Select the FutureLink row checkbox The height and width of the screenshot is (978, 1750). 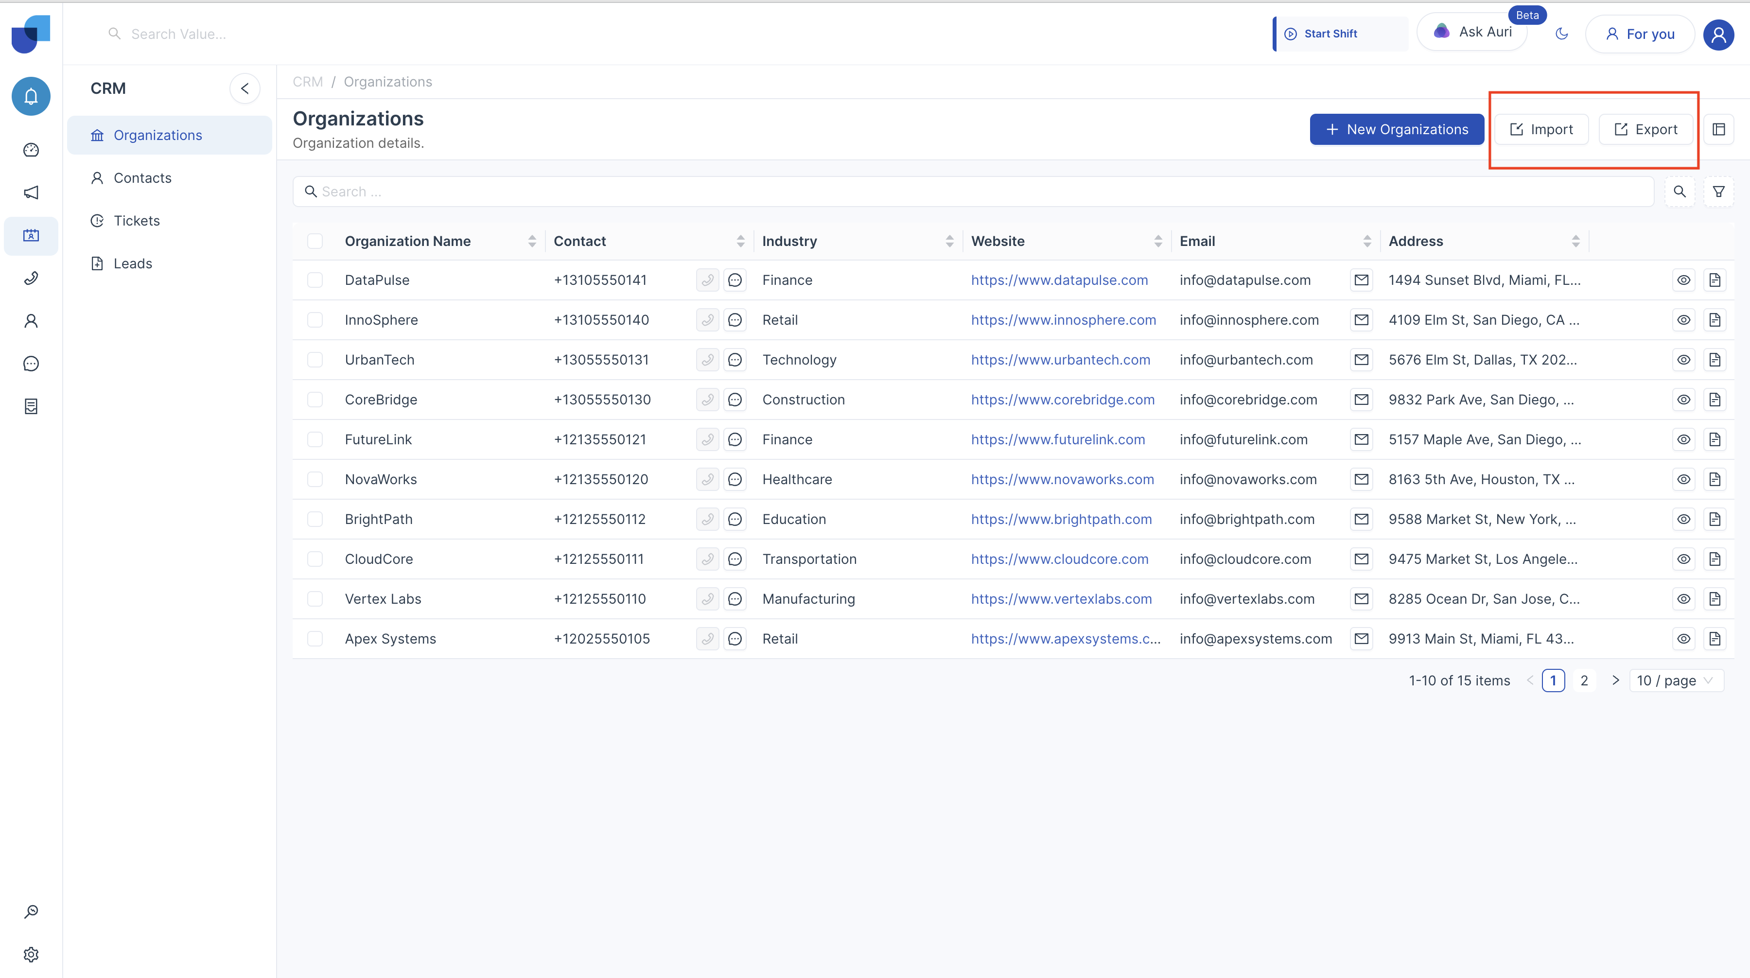click(315, 439)
